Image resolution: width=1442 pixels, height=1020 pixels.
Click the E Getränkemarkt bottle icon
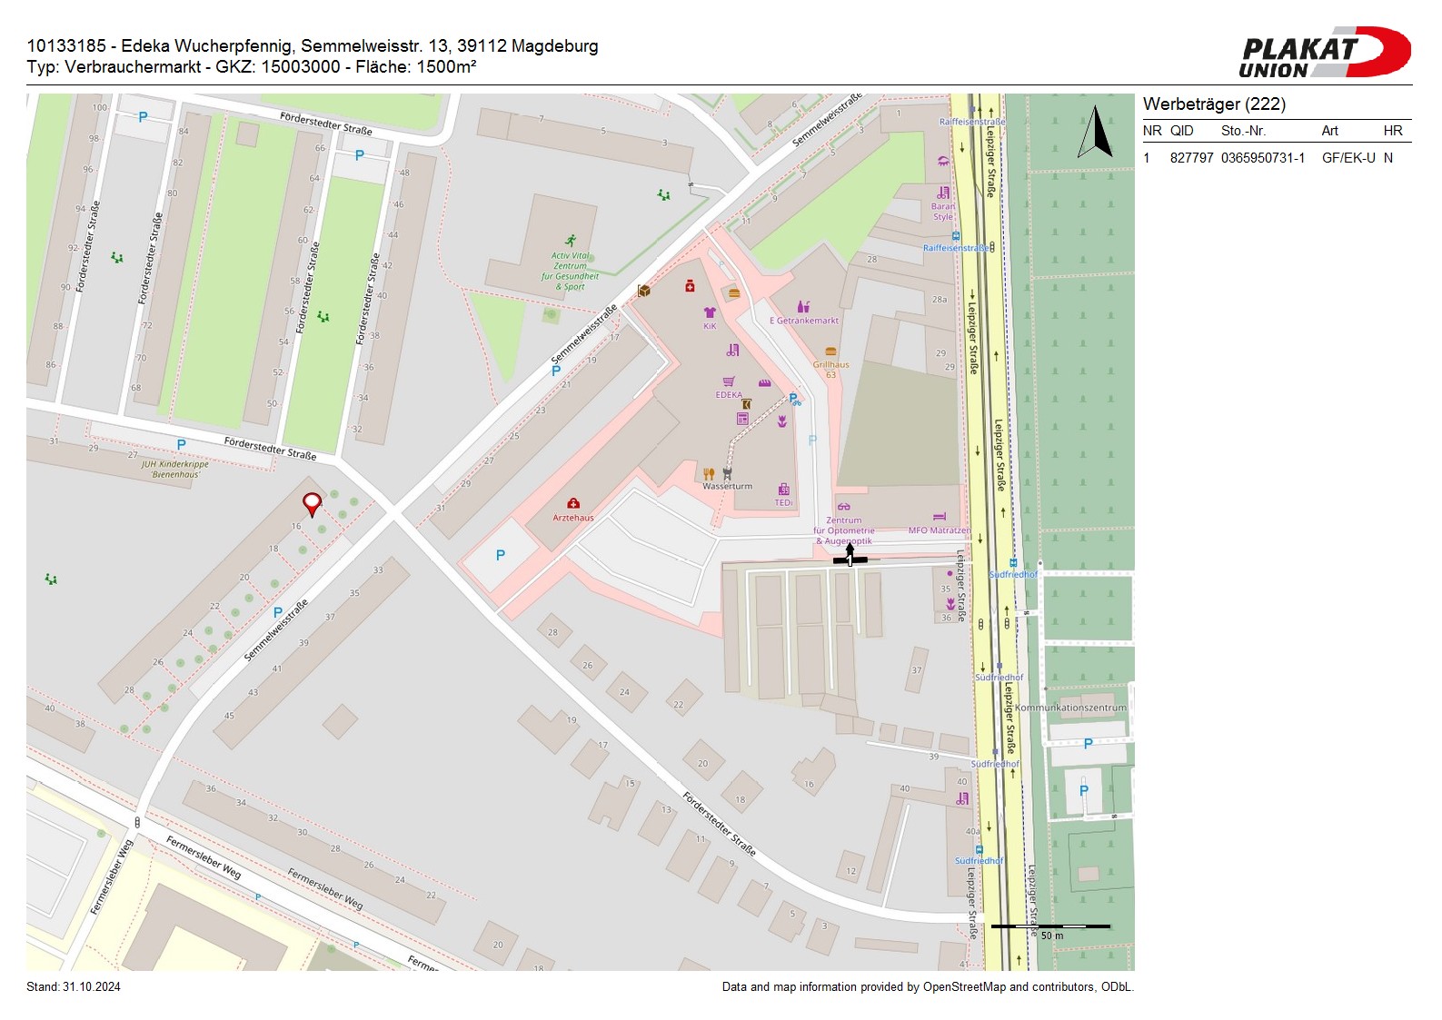click(803, 307)
